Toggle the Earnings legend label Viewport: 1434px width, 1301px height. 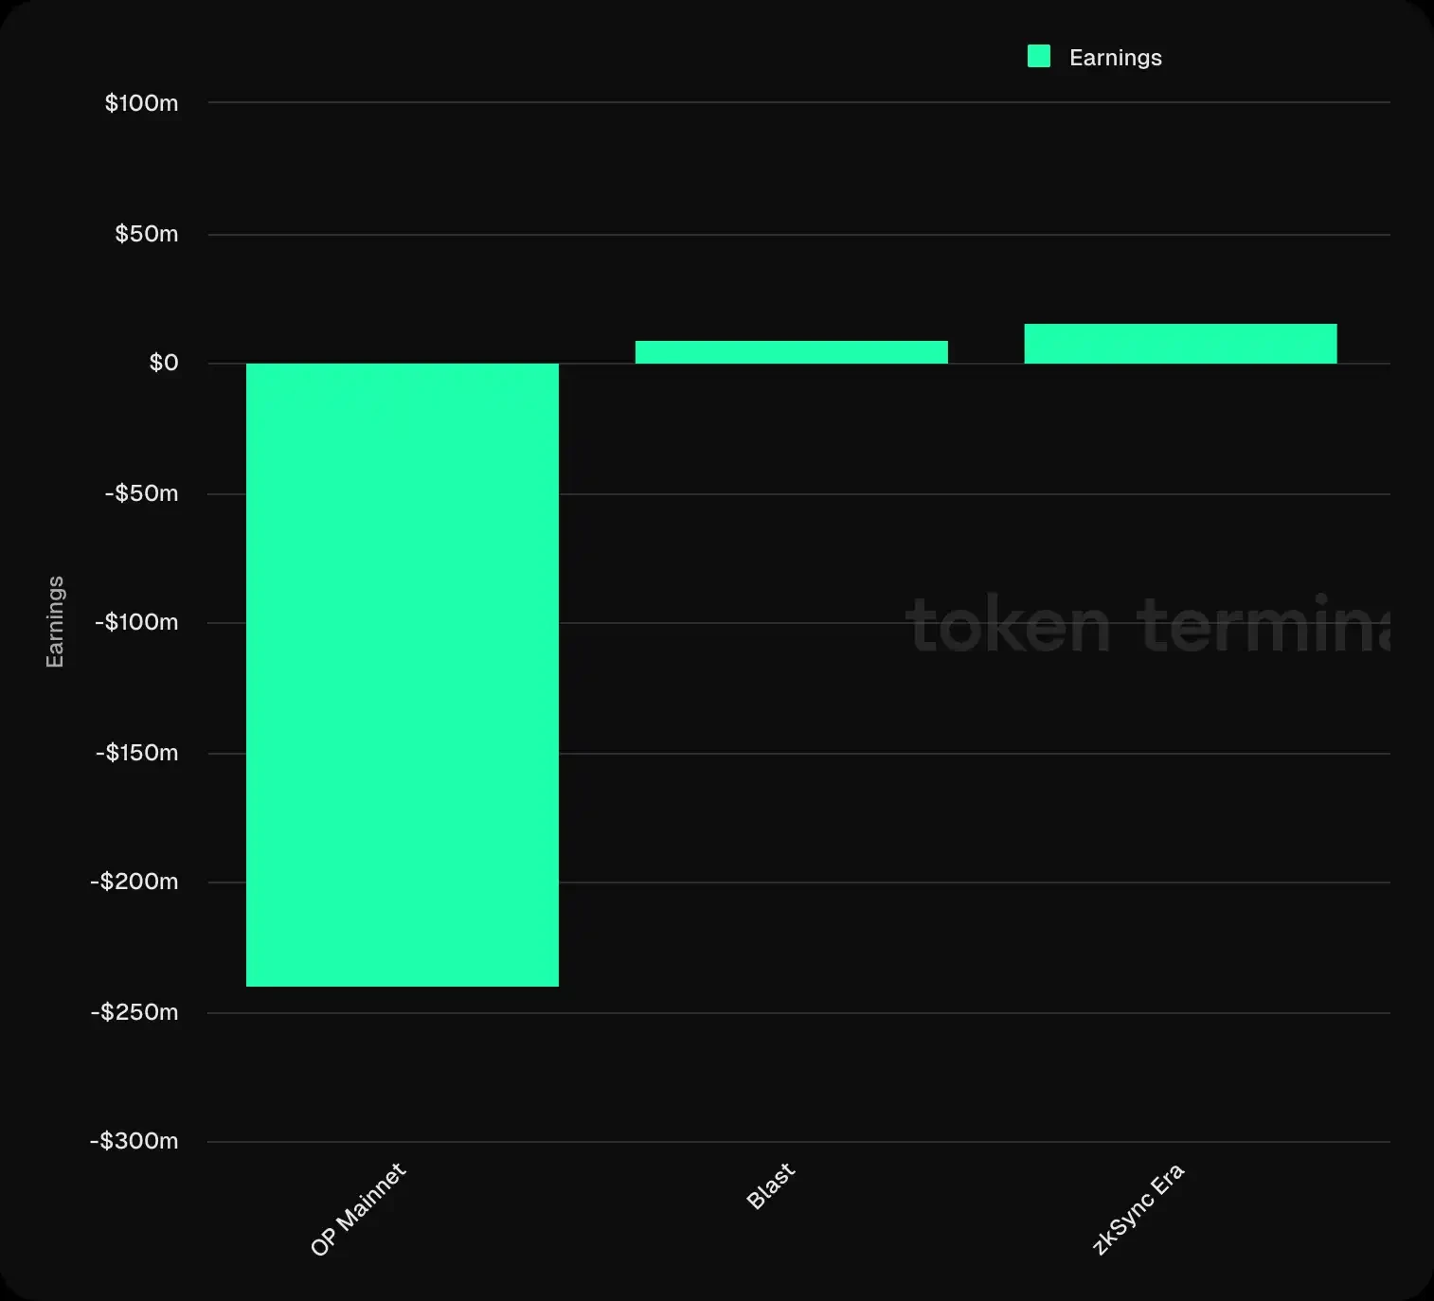pos(1115,58)
